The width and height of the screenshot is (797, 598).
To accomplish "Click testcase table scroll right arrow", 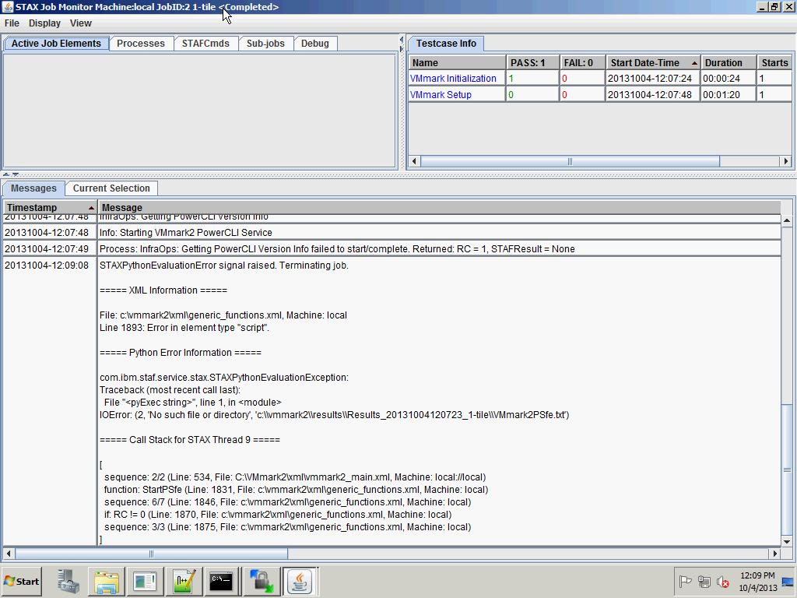I will pyautogui.click(x=786, y=161).
